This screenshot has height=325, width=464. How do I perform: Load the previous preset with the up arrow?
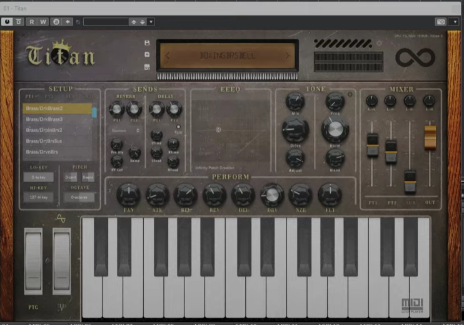(134, 22)
